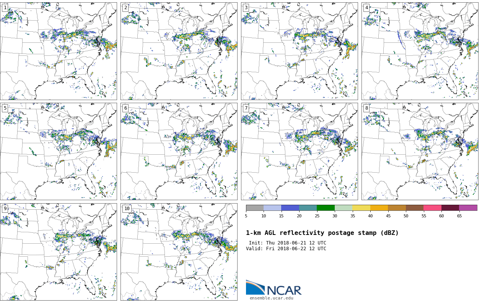
Task: Click the reflectivity postage stamp title
Action: tap(322, 233)
